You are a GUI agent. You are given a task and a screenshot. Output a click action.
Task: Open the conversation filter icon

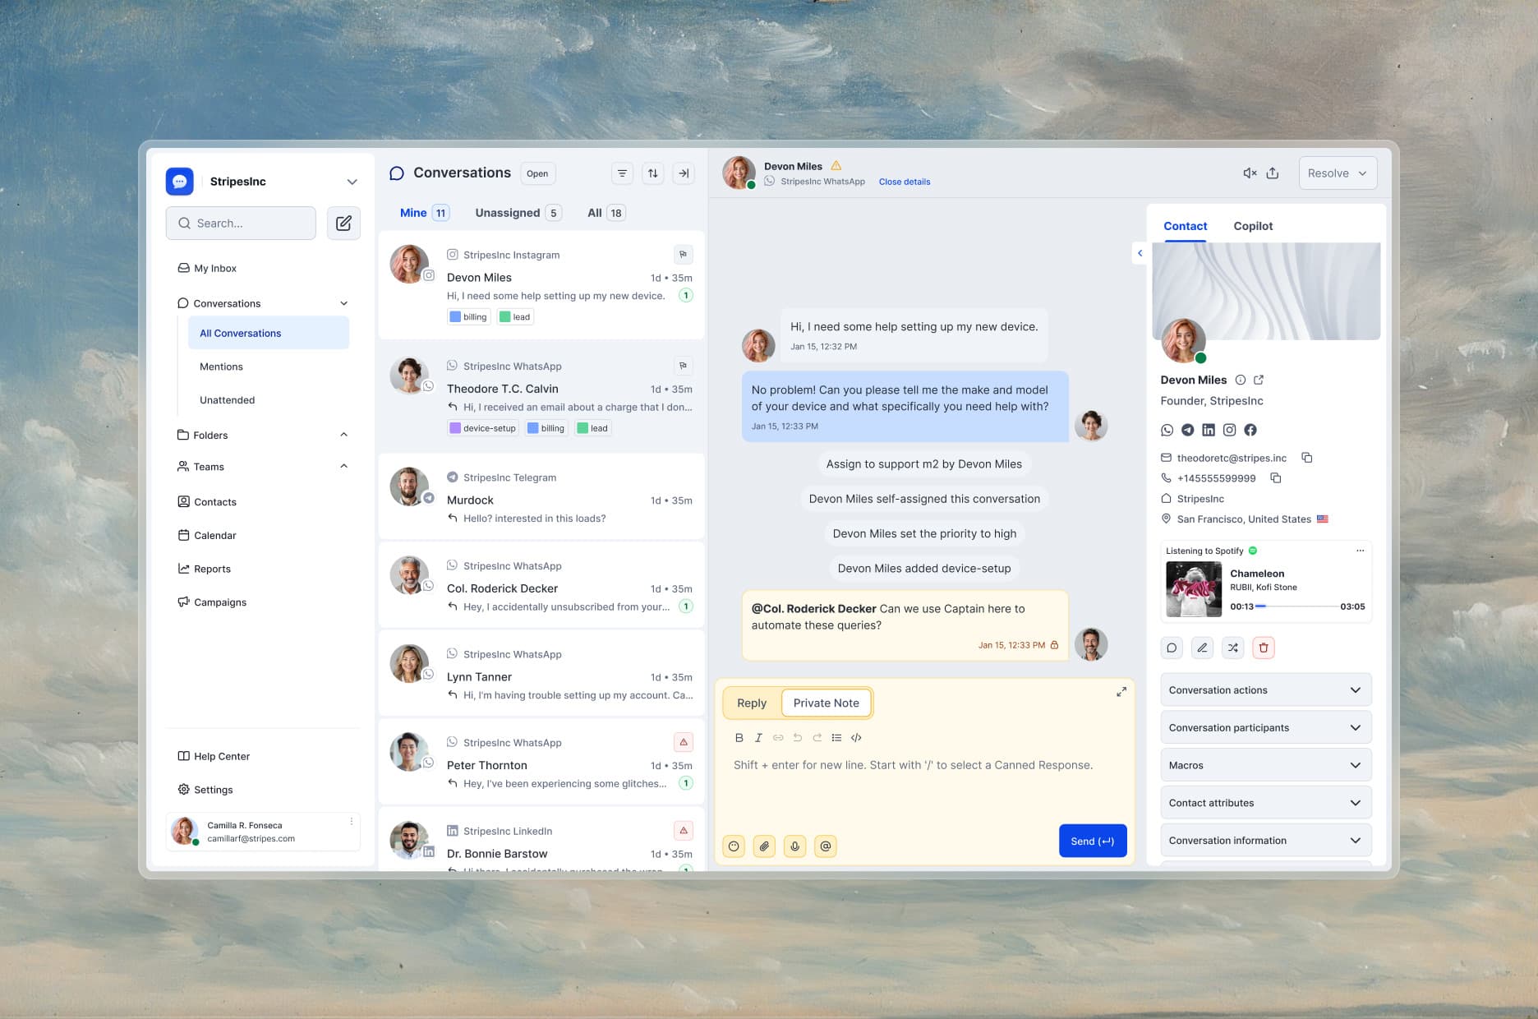622,173
